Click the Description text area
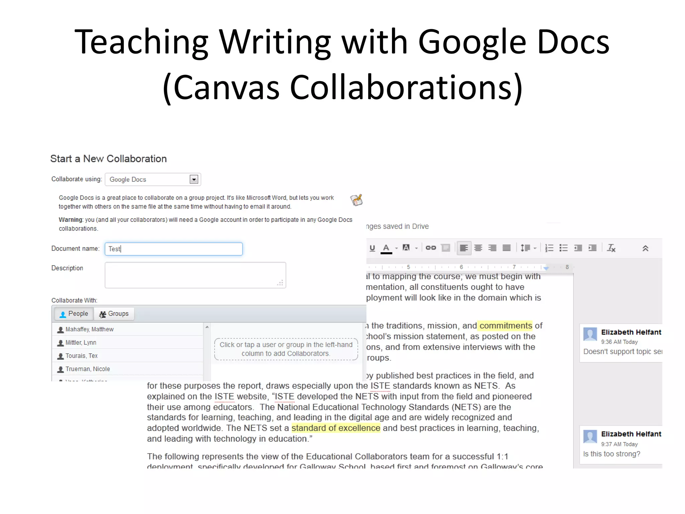This screenshot has height=514, width=685. pos(195,275)
